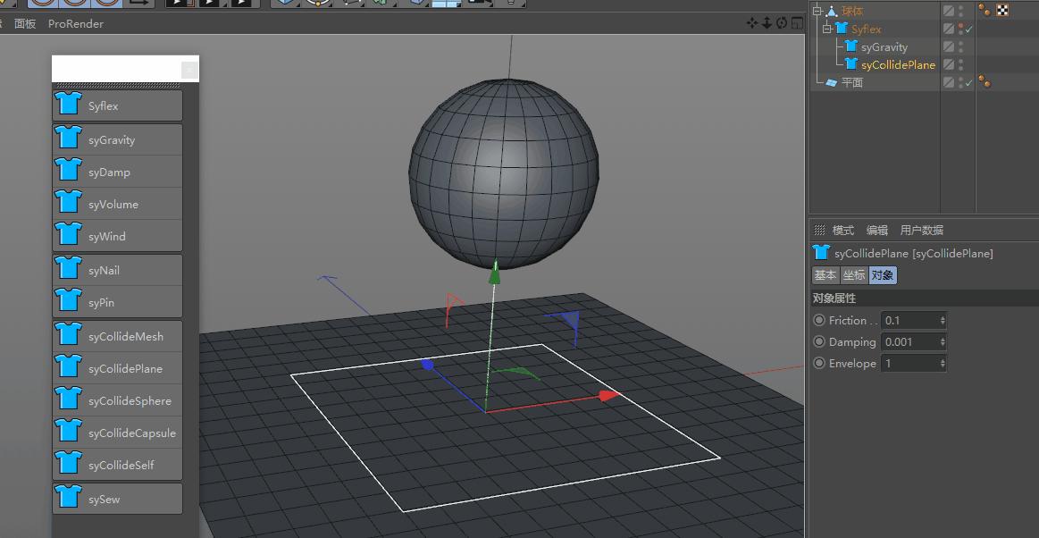Viewport: 1039px width, 538px height.
Task: Click the Envelope up stepper arrow
Action: click(943, 360)
